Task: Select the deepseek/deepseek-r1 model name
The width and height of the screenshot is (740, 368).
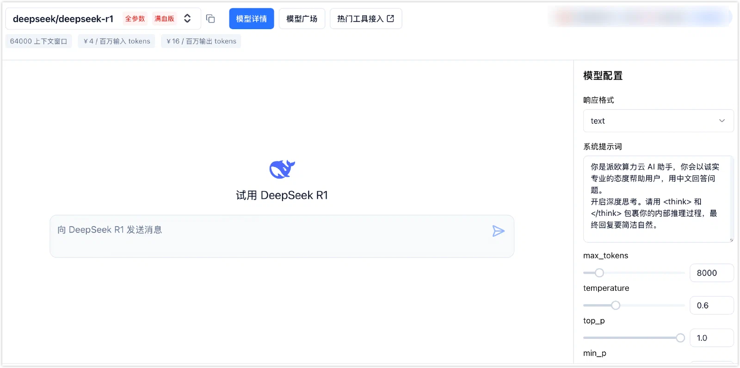Action: (63, 19)
